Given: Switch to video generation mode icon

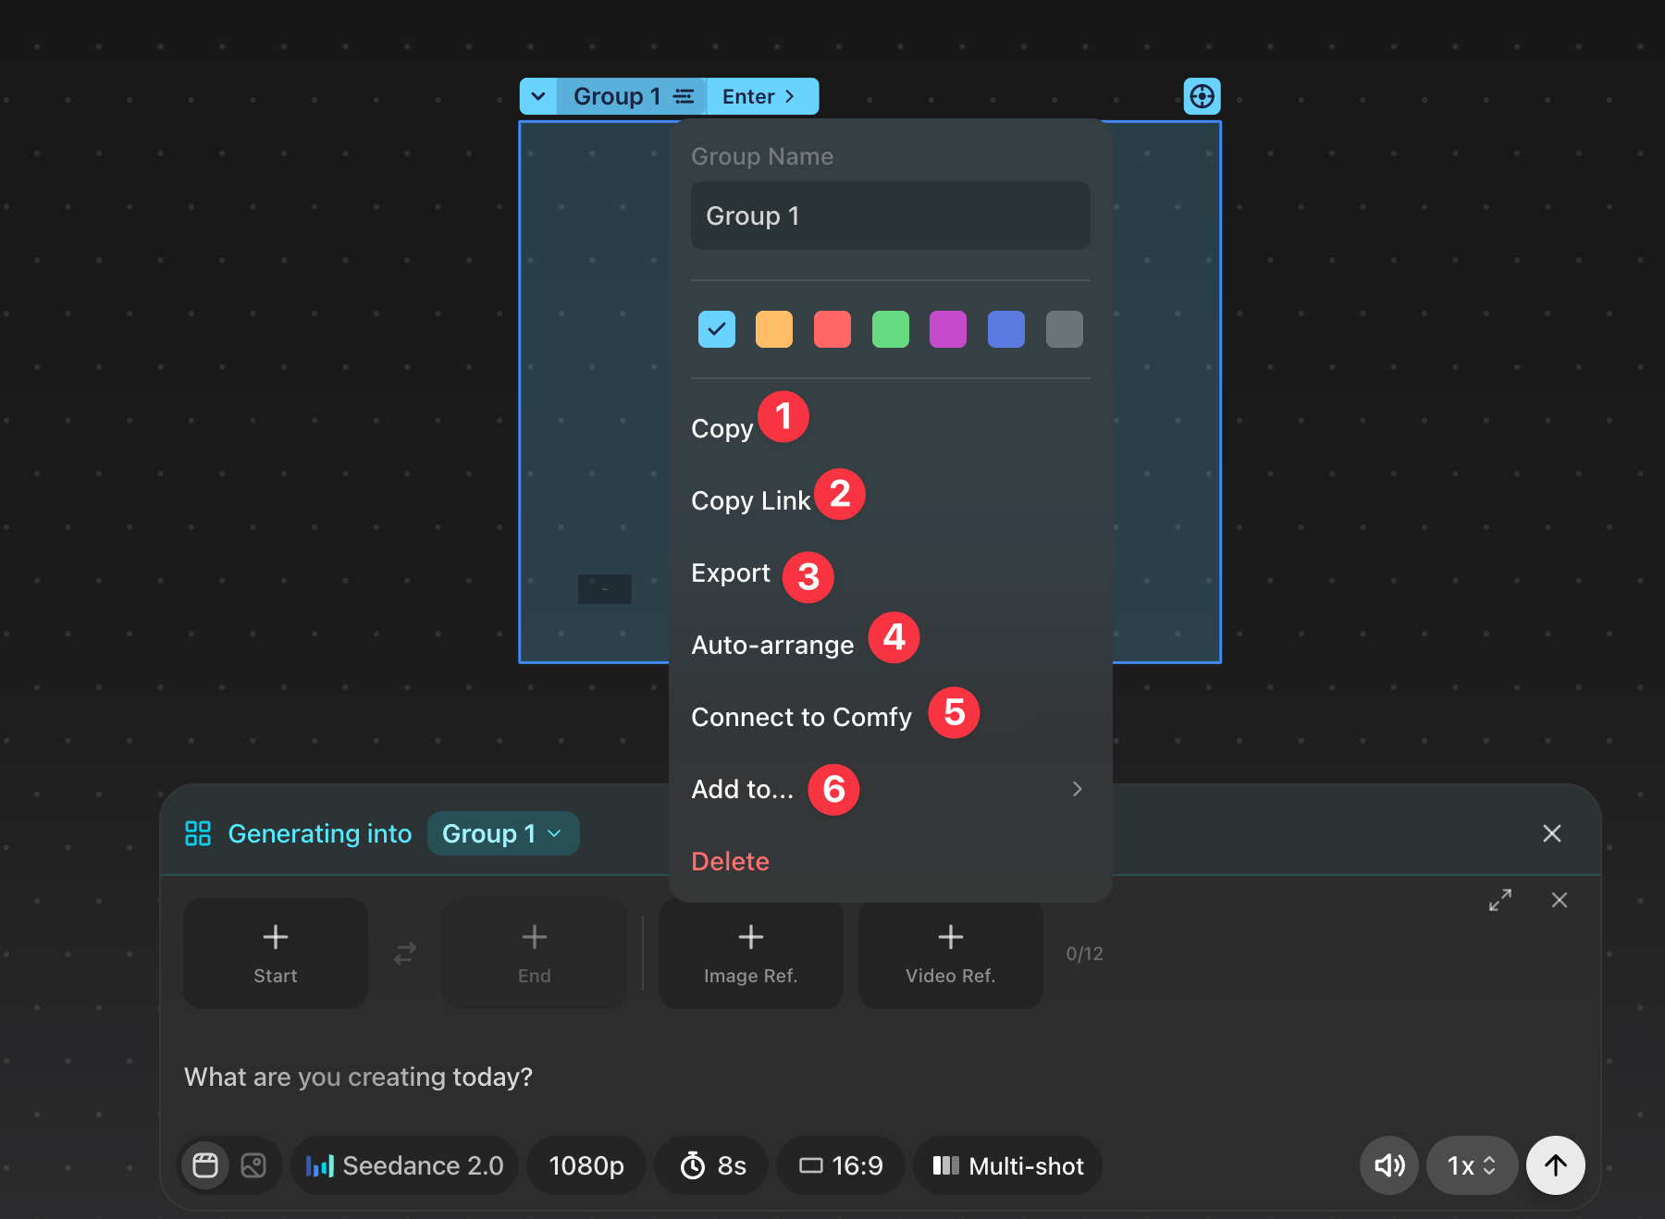Looking at the screenshot, I should point(205,1165).
